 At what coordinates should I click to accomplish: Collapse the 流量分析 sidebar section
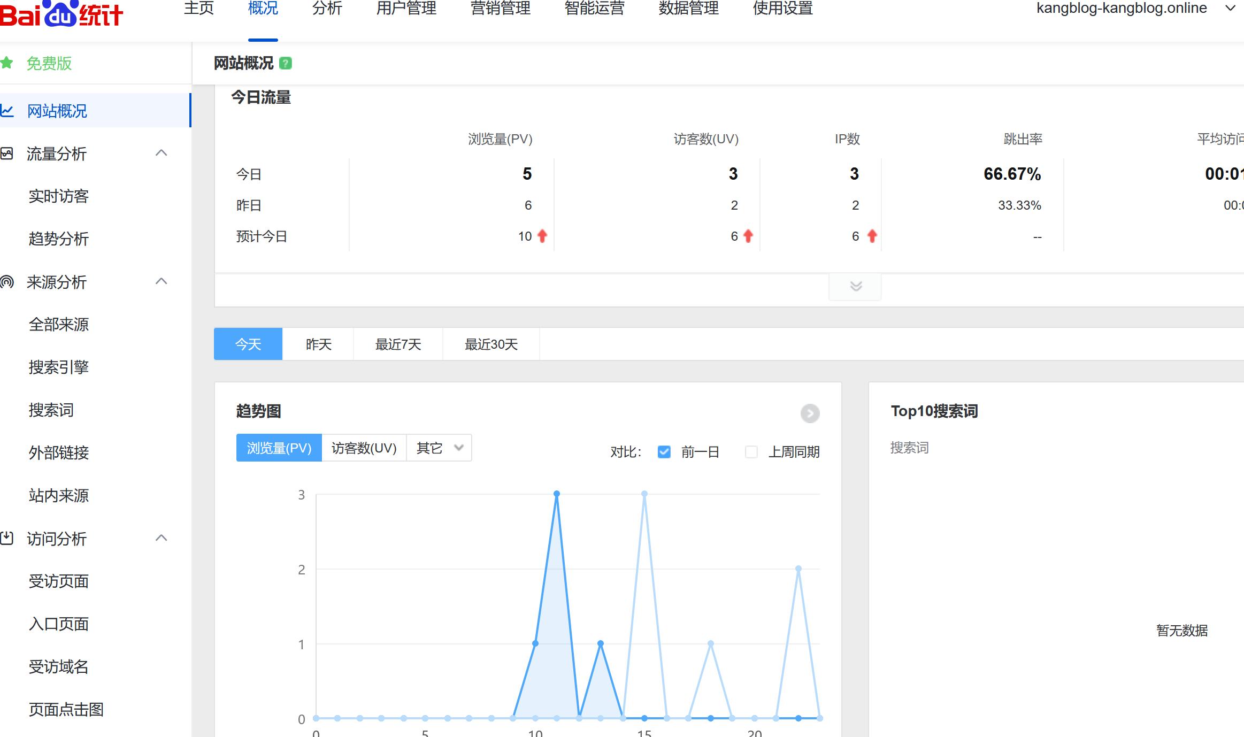161,153
